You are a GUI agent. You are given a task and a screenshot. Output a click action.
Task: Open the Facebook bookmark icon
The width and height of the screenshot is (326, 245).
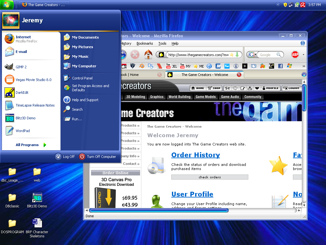280,66
